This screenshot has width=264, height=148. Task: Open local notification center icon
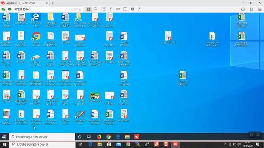pyautogui.click(x=257, y=144)
